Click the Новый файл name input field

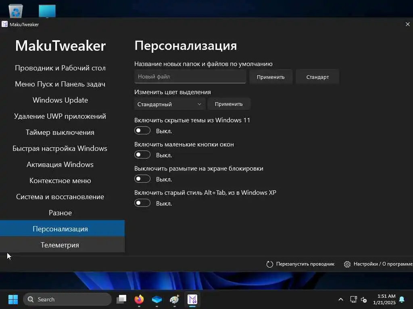[190, 77]
